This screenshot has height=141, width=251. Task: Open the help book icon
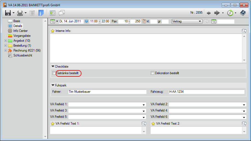click(243, 13)
